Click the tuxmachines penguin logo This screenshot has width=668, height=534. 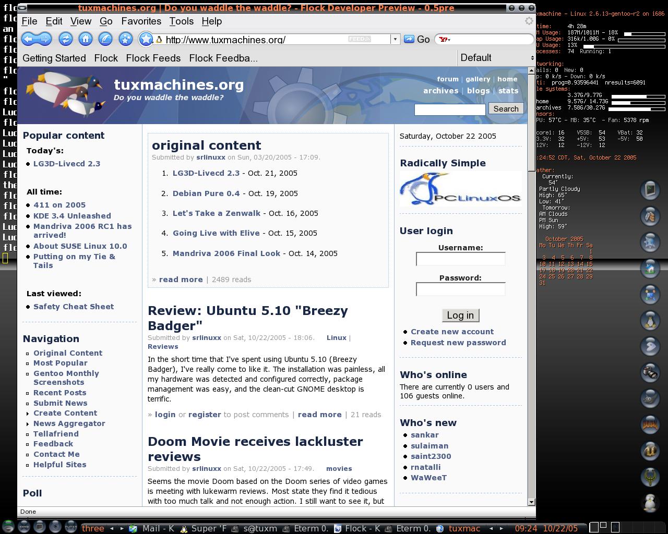(x=66, y=94)
